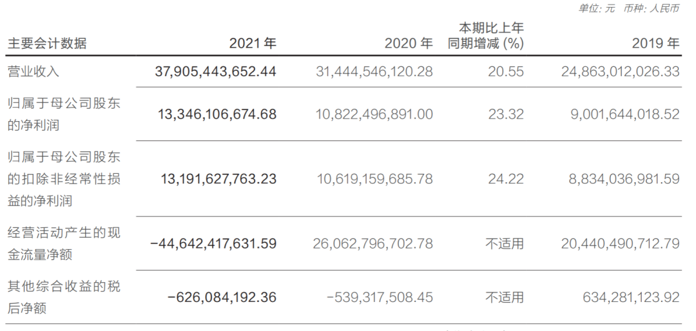Click the 主要会计数据 column header
The image size is (696, 331).
click(47, 44)
